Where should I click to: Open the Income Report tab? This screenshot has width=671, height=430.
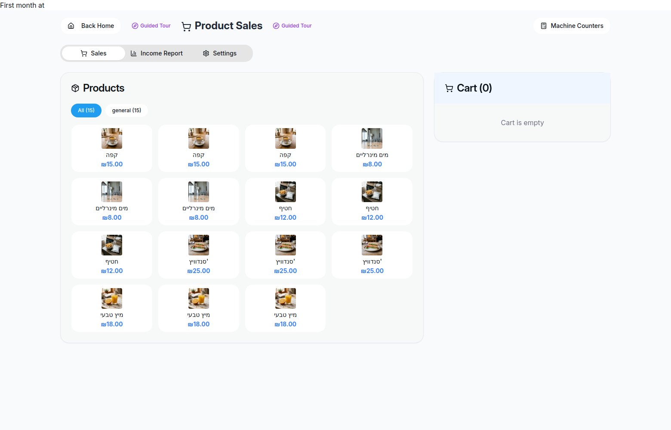pos(157,53)
